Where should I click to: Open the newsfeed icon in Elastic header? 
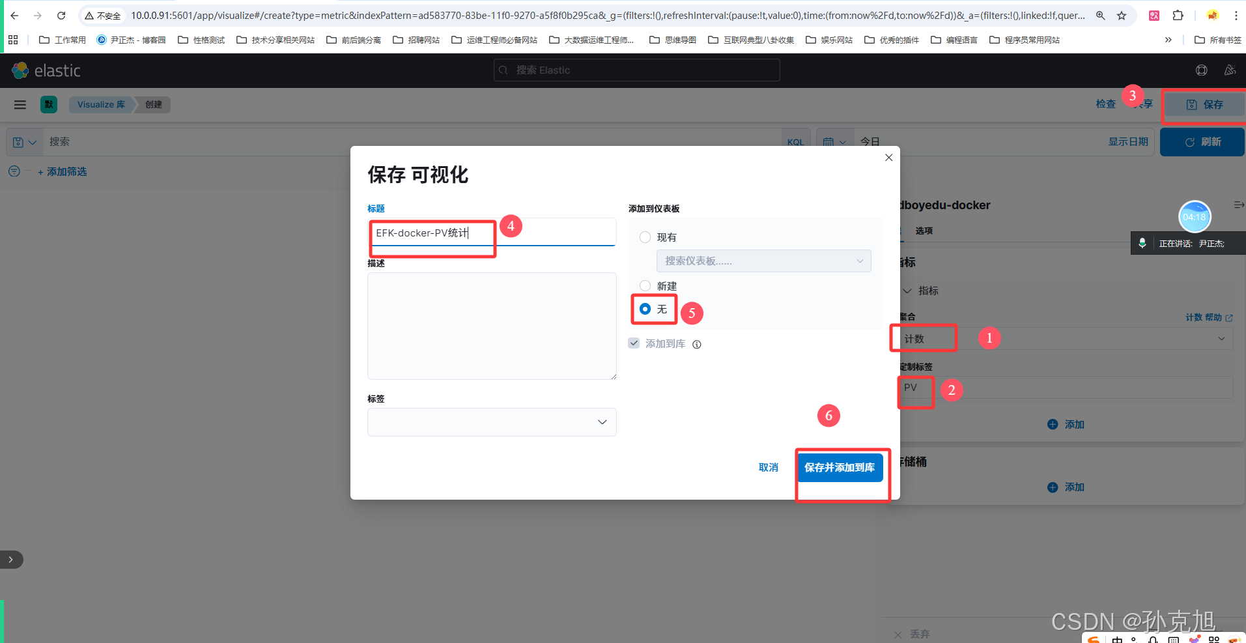[x=1230, y=70]
